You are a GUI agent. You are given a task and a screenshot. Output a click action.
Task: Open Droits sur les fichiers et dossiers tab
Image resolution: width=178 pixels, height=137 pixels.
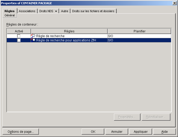[93, 11]
